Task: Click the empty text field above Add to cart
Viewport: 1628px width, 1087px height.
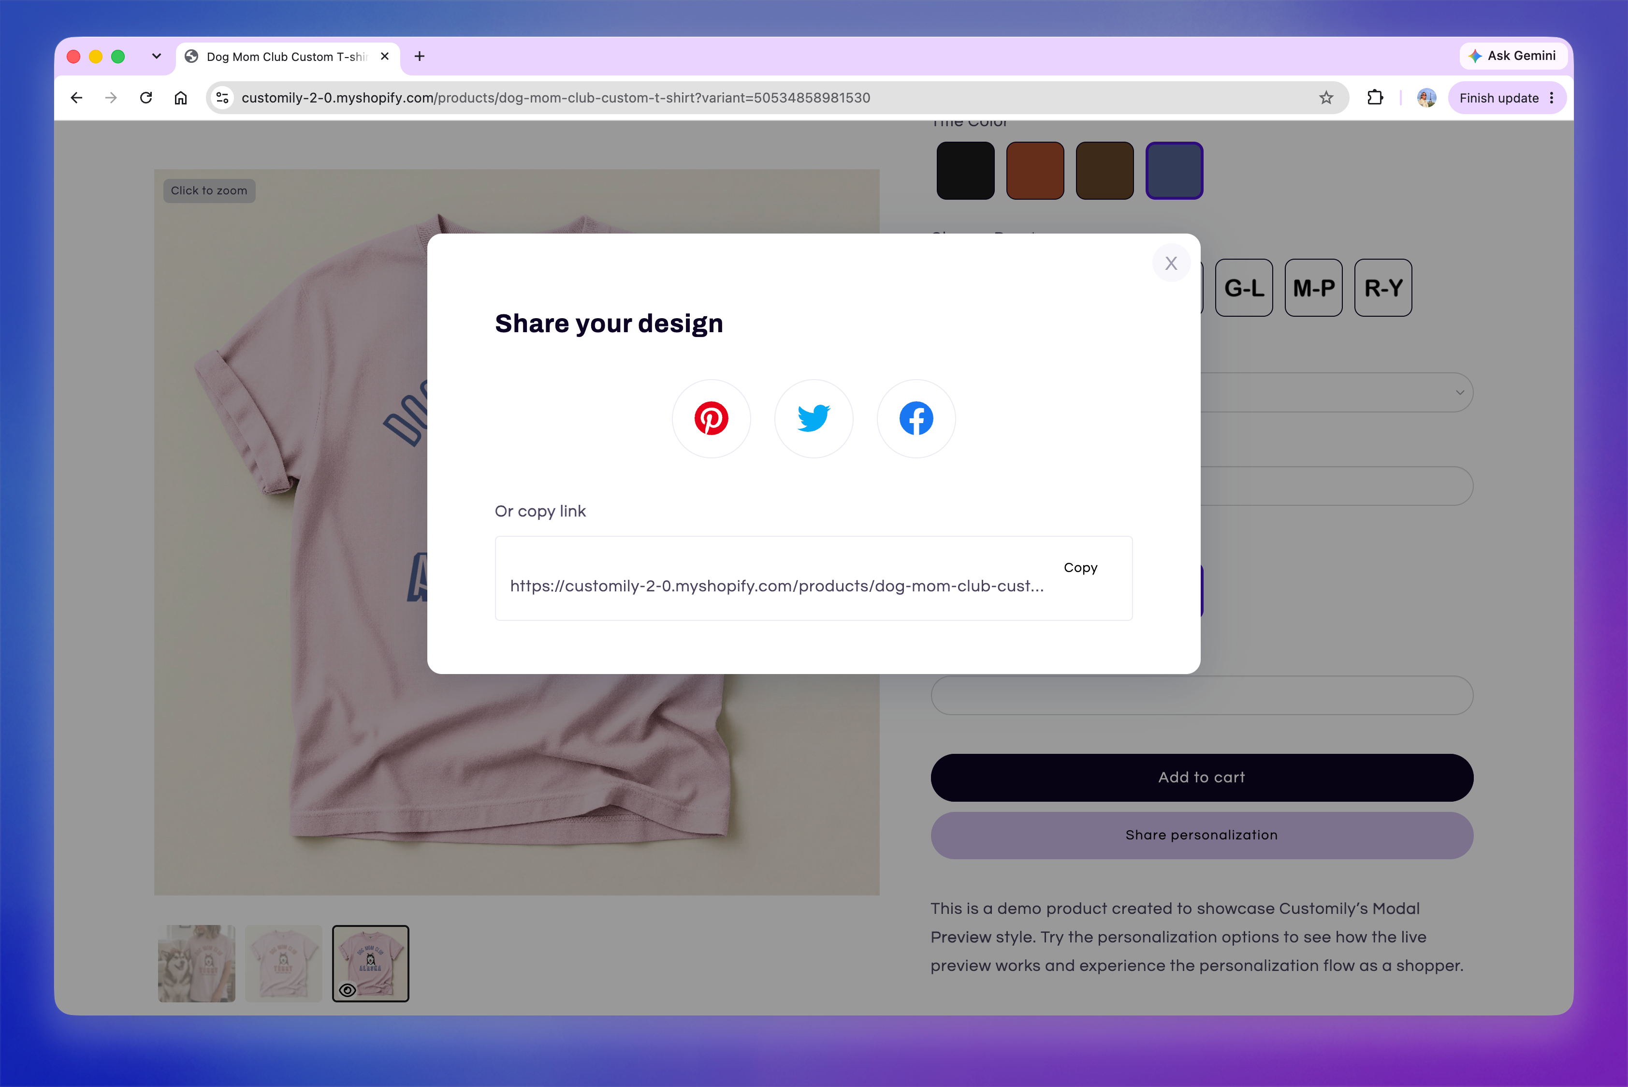Action: tap(1202, 695)
